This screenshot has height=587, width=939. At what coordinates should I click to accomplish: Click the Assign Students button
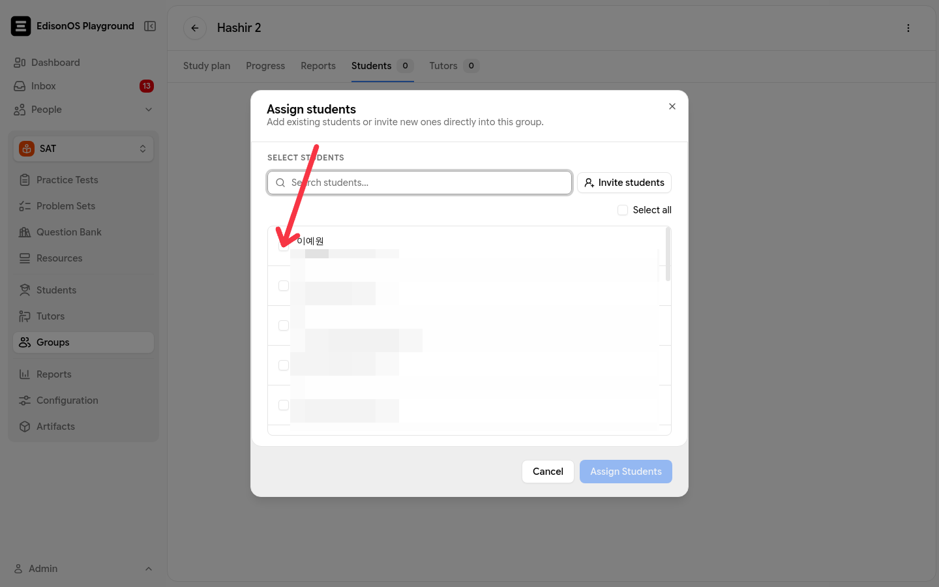point(626,472)
